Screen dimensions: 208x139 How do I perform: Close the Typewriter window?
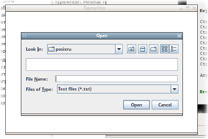tap(194, 8)
